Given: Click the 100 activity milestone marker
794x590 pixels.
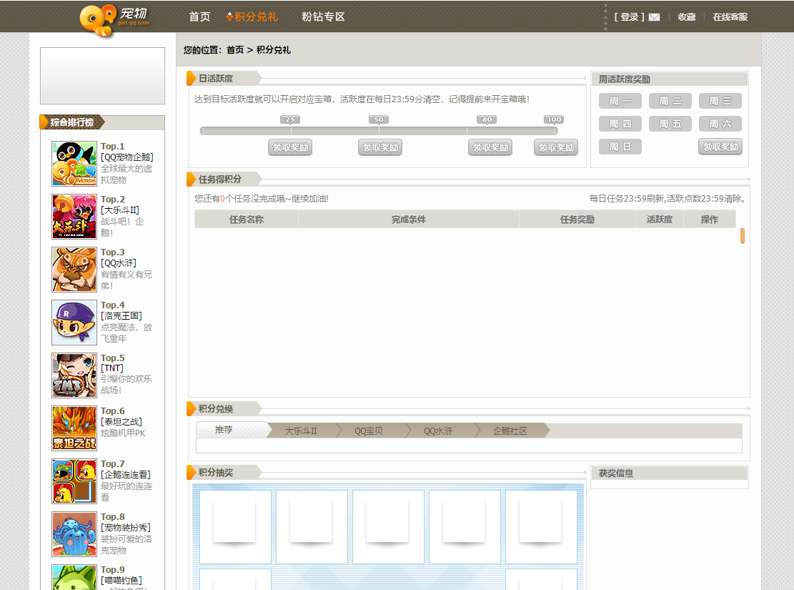Looking at the screenshot, I should [x=554, y=119].
